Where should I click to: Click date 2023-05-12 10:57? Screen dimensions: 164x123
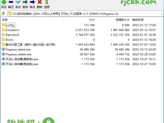(x=144, y=30)
